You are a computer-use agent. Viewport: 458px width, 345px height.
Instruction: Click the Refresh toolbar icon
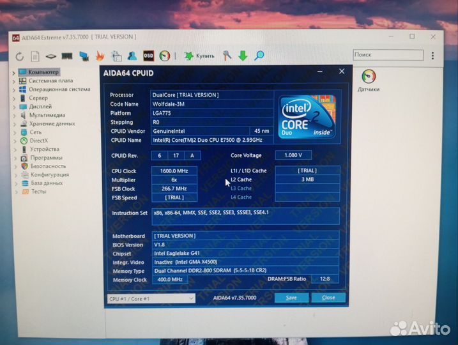coord(19,56)
